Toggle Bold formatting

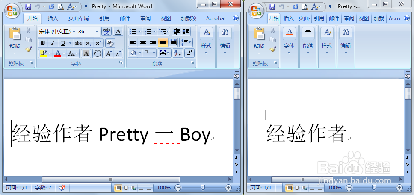pyautogui.click(x=43, y=43)
